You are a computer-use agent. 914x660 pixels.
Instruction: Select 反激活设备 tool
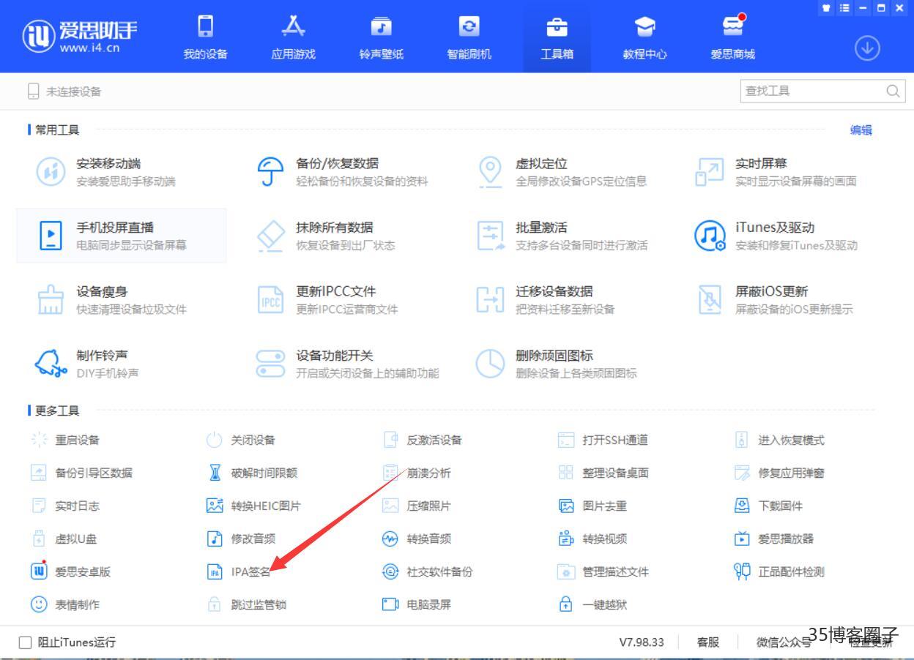423,440
